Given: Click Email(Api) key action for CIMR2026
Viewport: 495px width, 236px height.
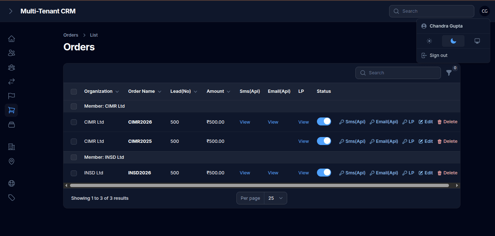Looking at the screenshot, I should (x=384, y=122).
